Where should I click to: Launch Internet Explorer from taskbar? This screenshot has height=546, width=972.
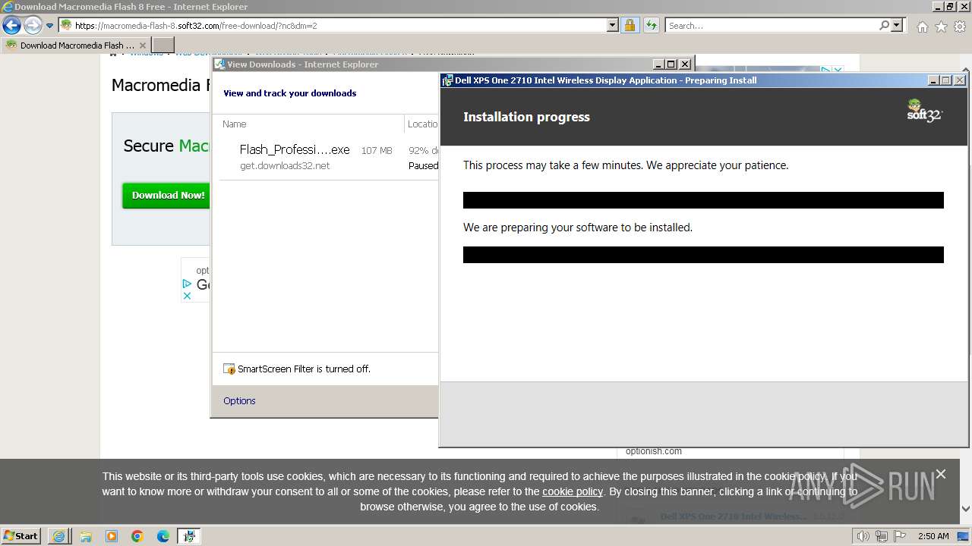pos(59,536)
